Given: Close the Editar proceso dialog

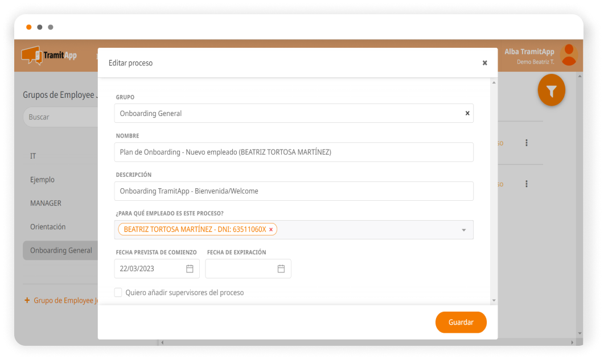Looking at the screenshot, I should [x=484, y=63].
